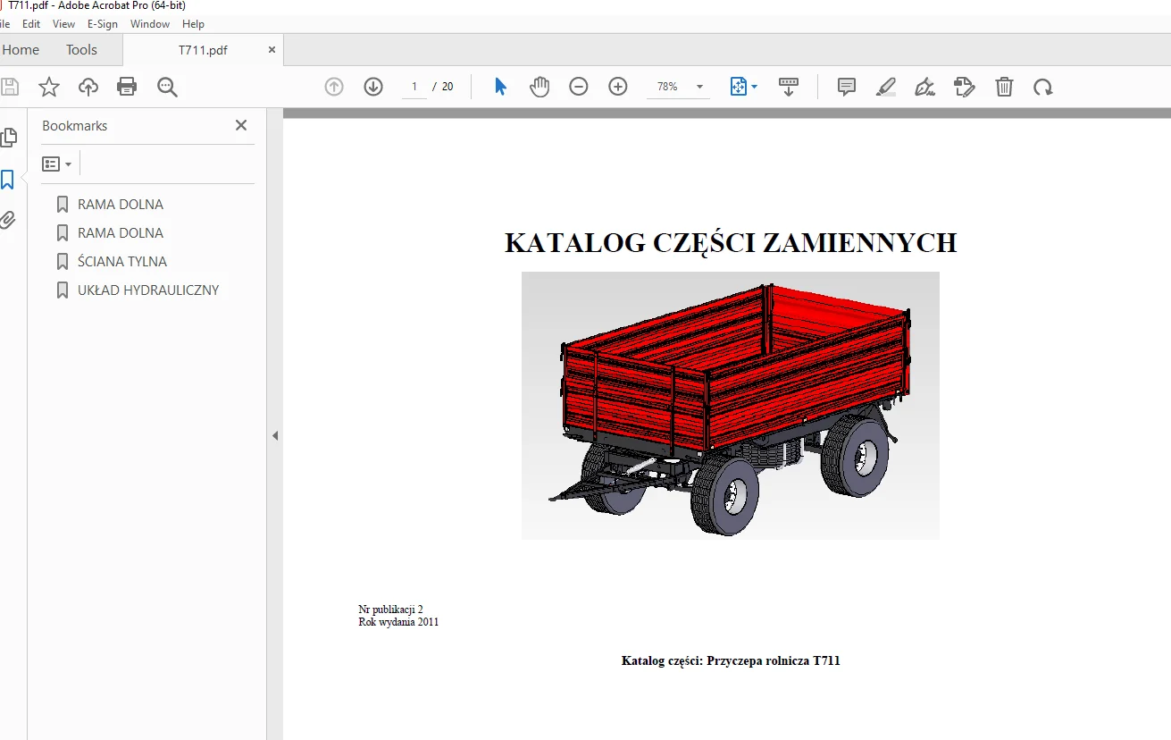Viewport: 1171px width, 740px height.
Task: Print the document using printer icon
Action: [x=127, y=87]
